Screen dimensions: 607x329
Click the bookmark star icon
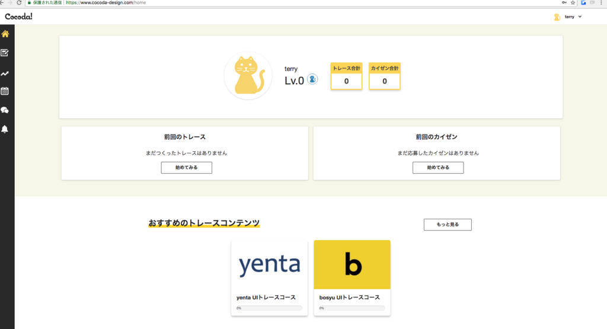point(573,3)
